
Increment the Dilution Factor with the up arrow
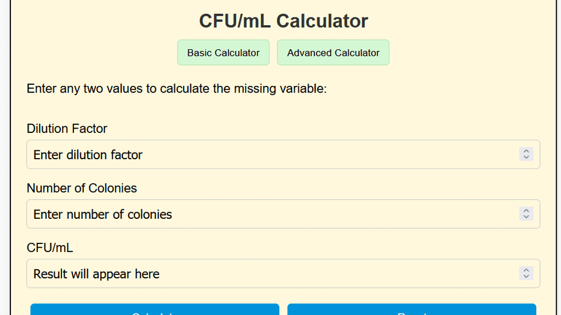(x=526, y=151)
